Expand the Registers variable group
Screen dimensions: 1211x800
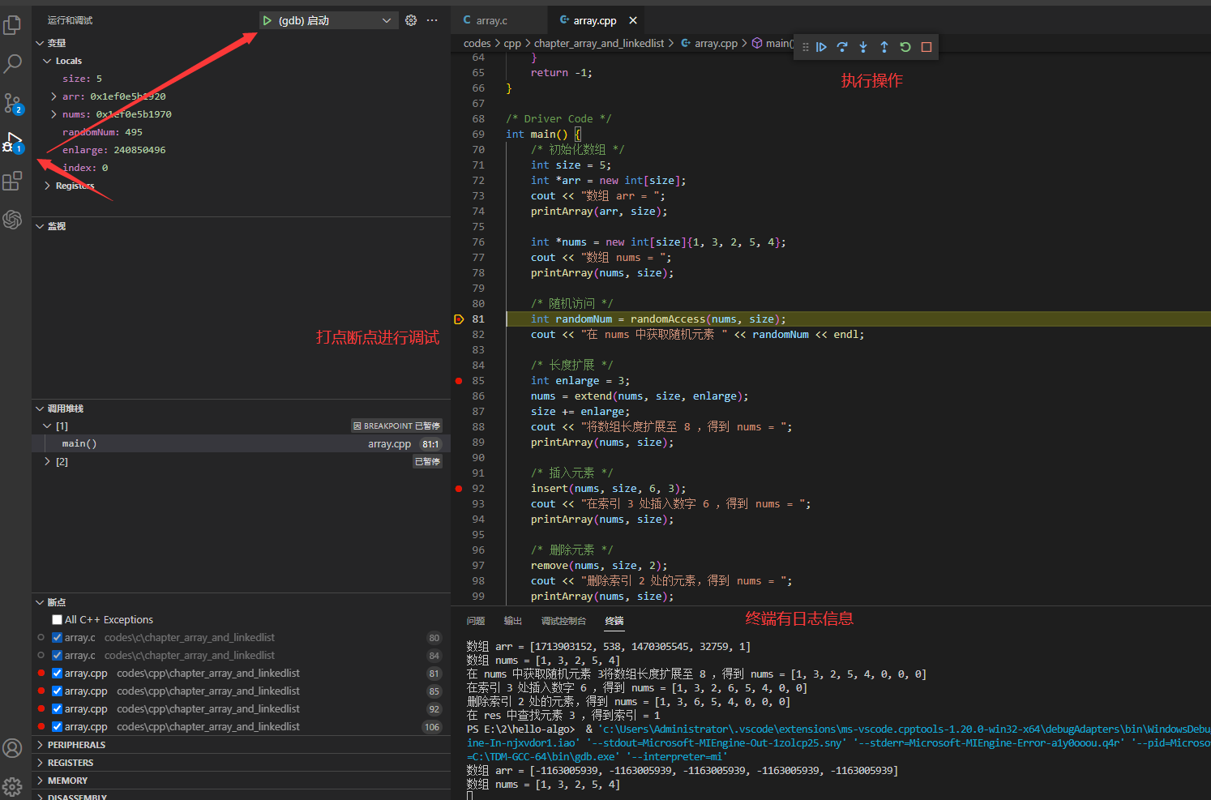click(47, 186)
